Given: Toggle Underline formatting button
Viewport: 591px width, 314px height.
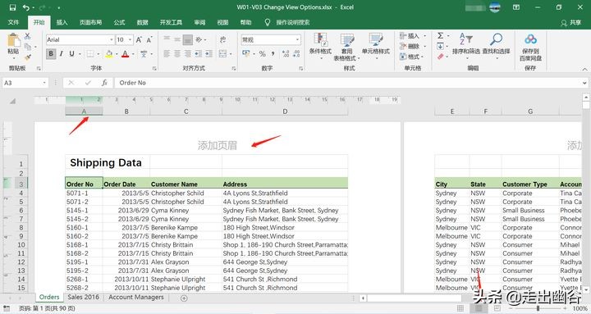Looking at the screenshot, I should [x=71, y=54].
